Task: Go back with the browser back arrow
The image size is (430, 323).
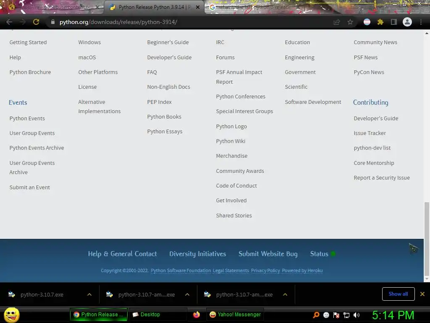Action: pos(9,22)
